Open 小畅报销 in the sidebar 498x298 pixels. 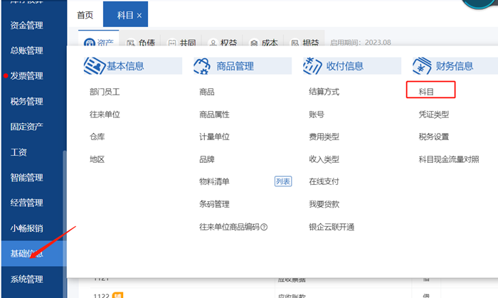(x=27, y=228)
